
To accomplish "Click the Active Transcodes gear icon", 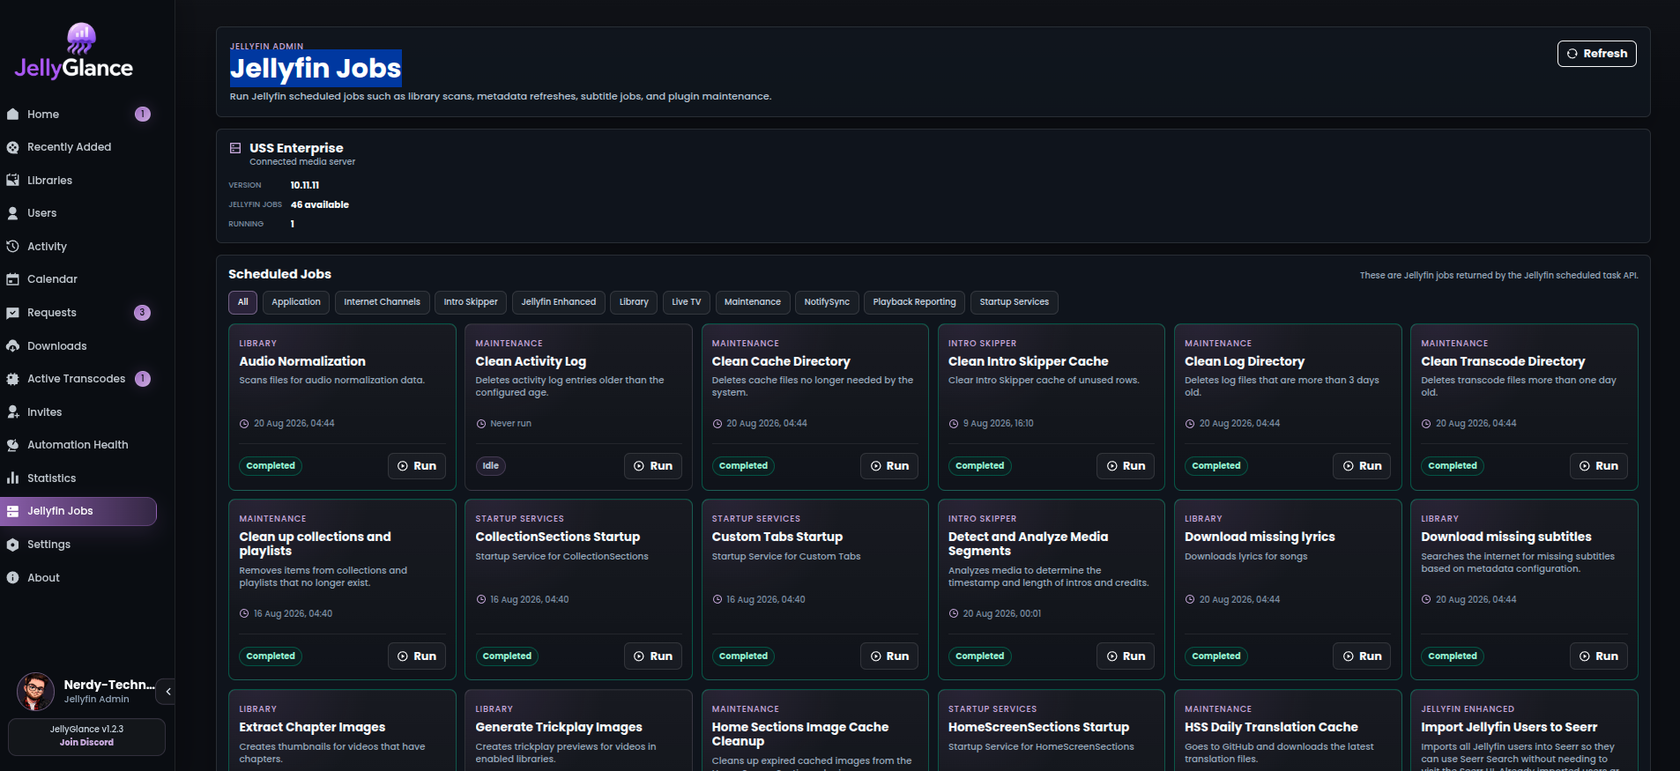I will 12,379.
